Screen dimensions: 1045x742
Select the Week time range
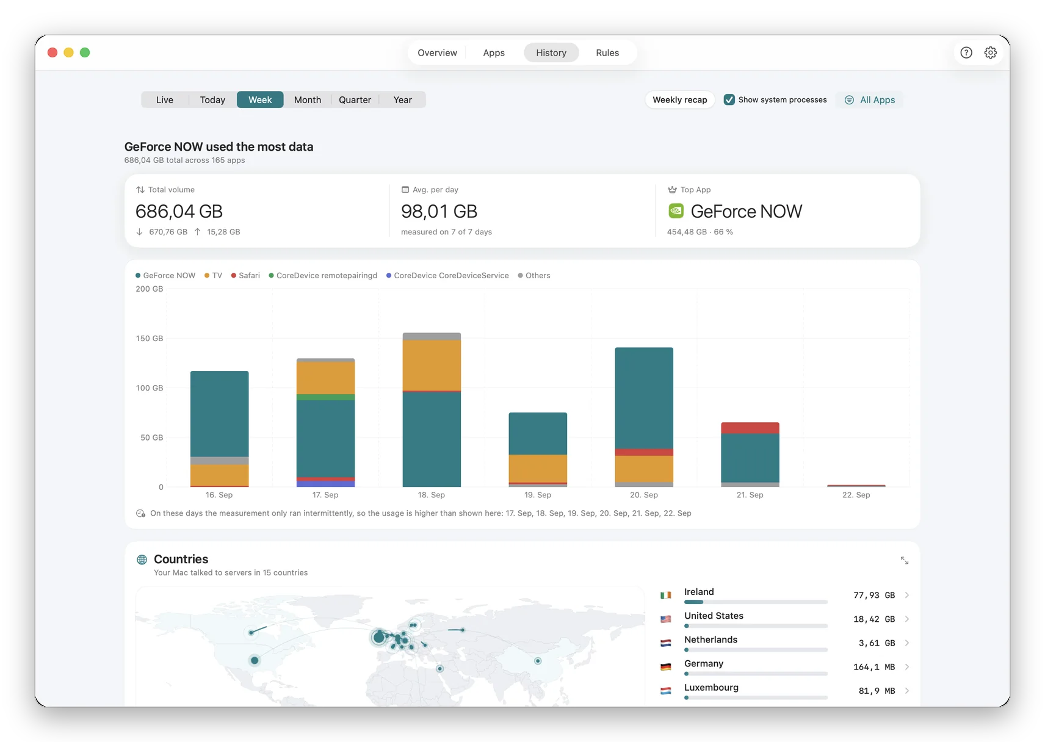pos(260,100)
